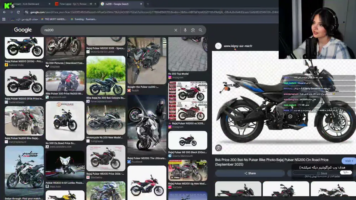Click the Google logo
This screenshot has height=200, width=356.
tap(23, 30)
